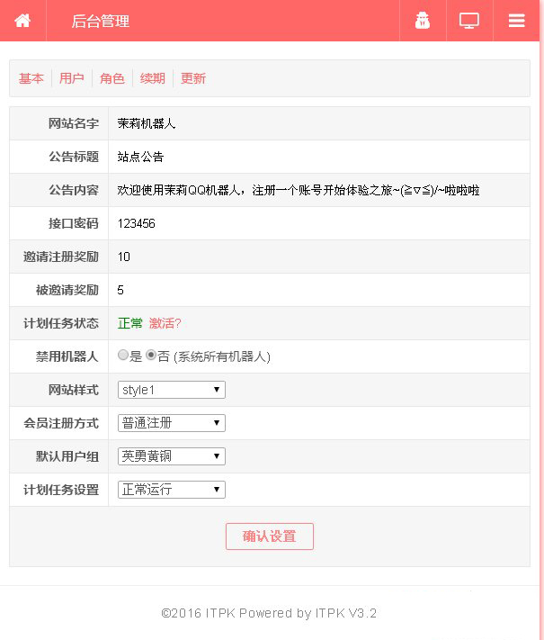Click the 确认设置 button

(270, 536)
